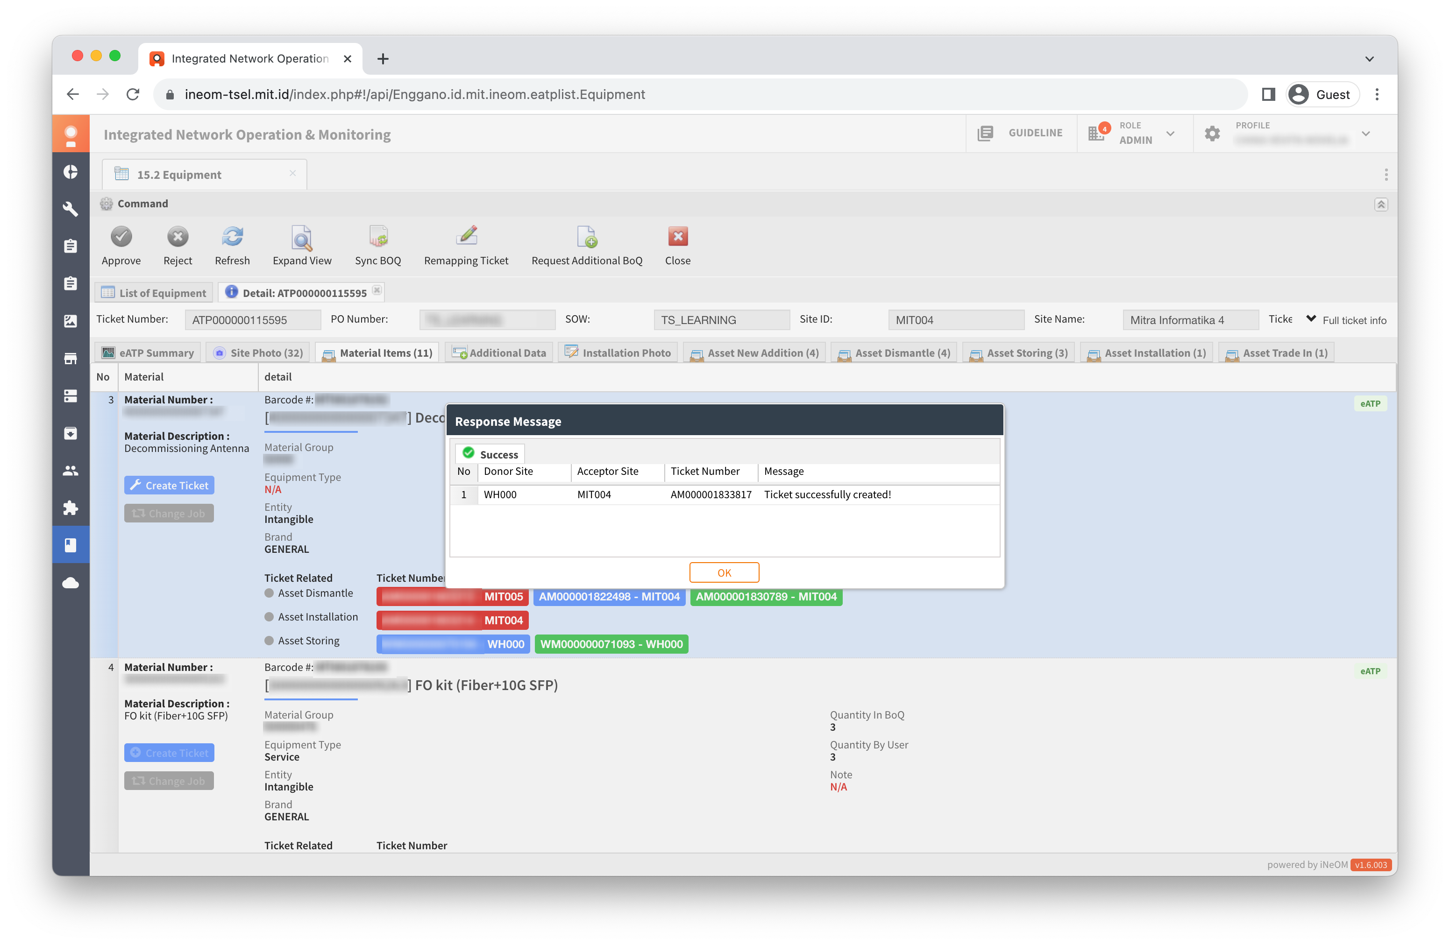Open the pie chart dashboard sidebar icon
Screen dimensions: 1450x945
pos(71,172)
